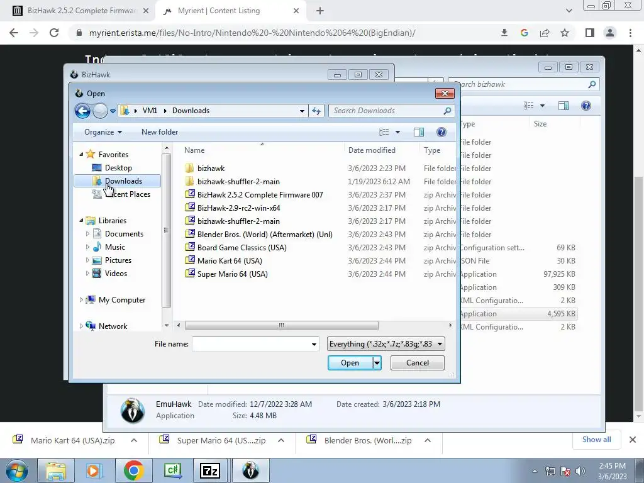This screenshot has height=483, width=644.
Task: Go back in Chrome browser
Action: coord(14,33)
